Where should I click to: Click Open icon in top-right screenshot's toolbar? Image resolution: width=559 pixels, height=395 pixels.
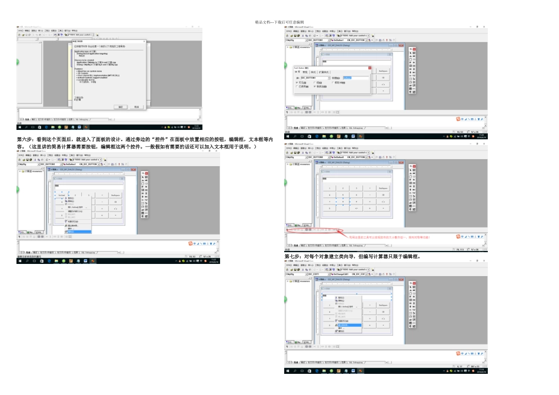[291, 36]
